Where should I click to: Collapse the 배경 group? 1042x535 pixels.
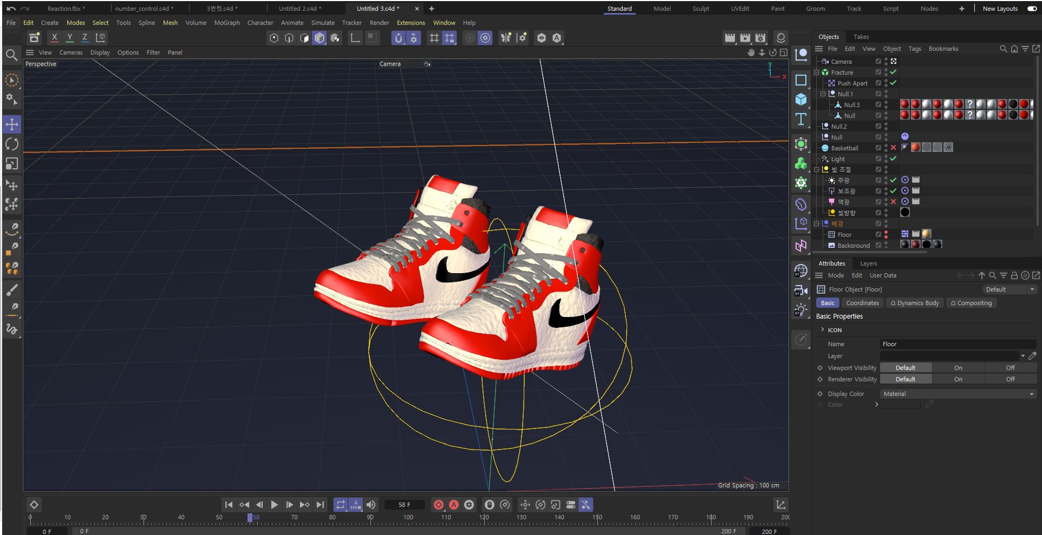point(817,223)
